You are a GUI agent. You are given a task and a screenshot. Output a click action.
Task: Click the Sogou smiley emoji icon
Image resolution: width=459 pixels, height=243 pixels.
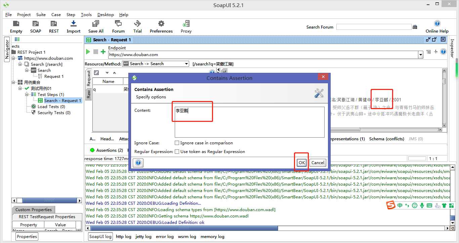[x=415, y=205]
